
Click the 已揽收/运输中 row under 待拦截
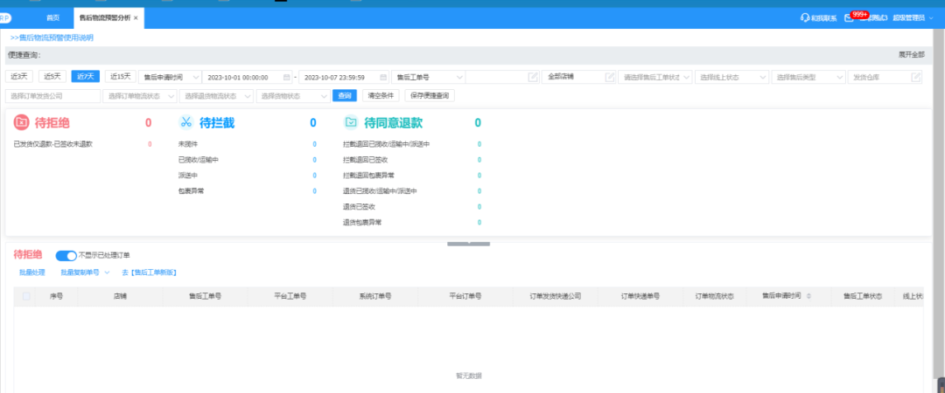tap(247, 160)
